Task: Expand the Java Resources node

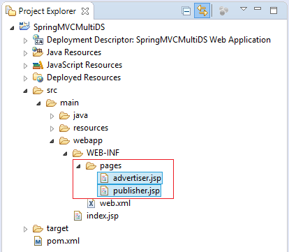Action: 25,53
